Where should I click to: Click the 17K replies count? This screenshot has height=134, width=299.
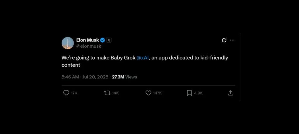(x=74, y=93)
